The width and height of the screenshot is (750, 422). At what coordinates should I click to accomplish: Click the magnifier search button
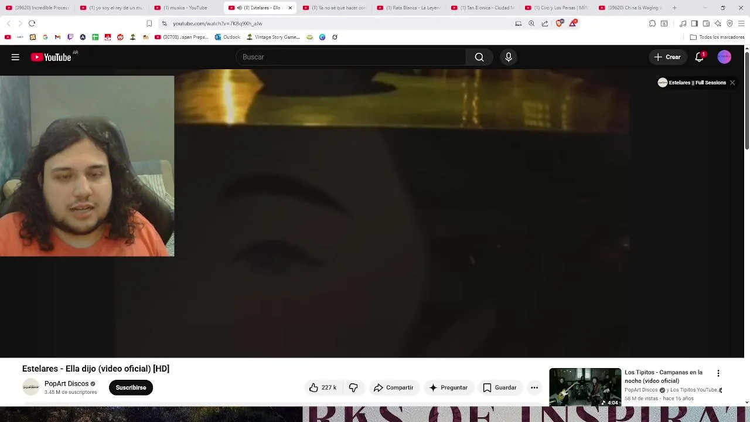tap(479, 57)
